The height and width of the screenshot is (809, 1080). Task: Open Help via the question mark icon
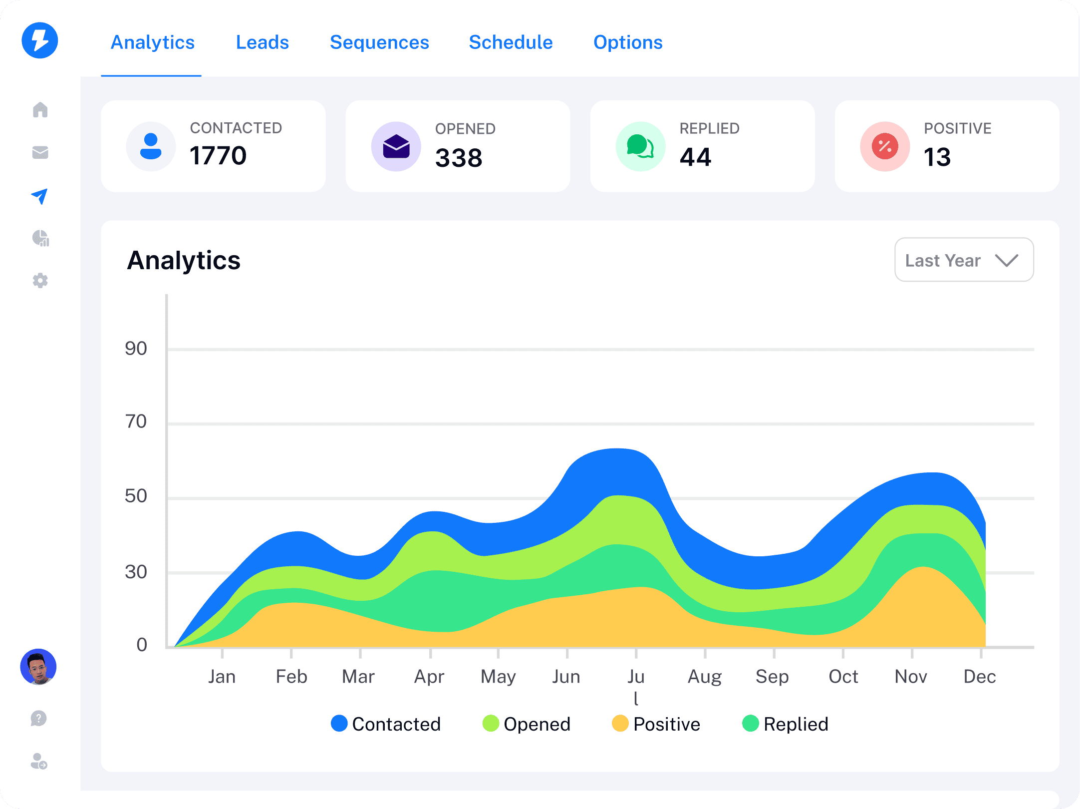(38, 719)
